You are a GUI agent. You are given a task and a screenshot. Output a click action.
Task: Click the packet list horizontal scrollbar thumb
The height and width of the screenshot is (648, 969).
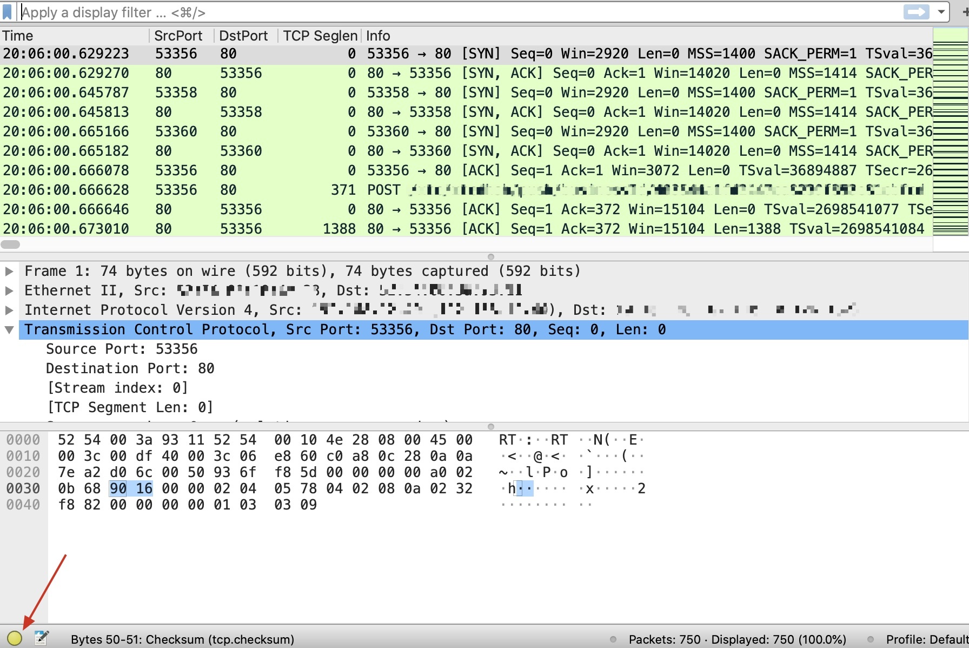10,244
